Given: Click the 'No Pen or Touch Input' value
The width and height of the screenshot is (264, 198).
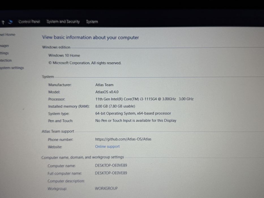Looking at the screenshot, I should (x=136, y=120).
